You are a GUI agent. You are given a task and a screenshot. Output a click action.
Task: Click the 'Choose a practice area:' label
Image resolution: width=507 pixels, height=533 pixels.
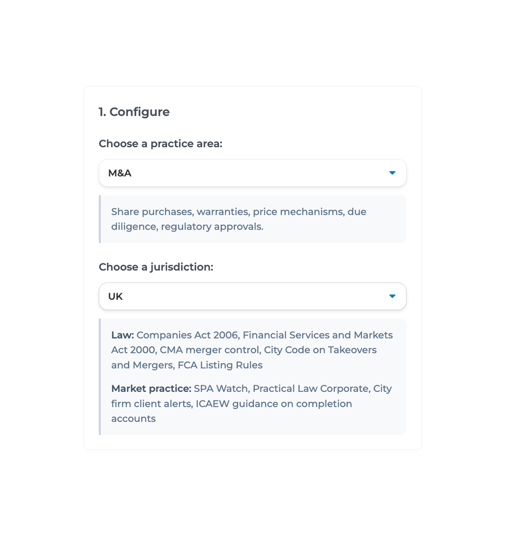(x=161, y=144)
